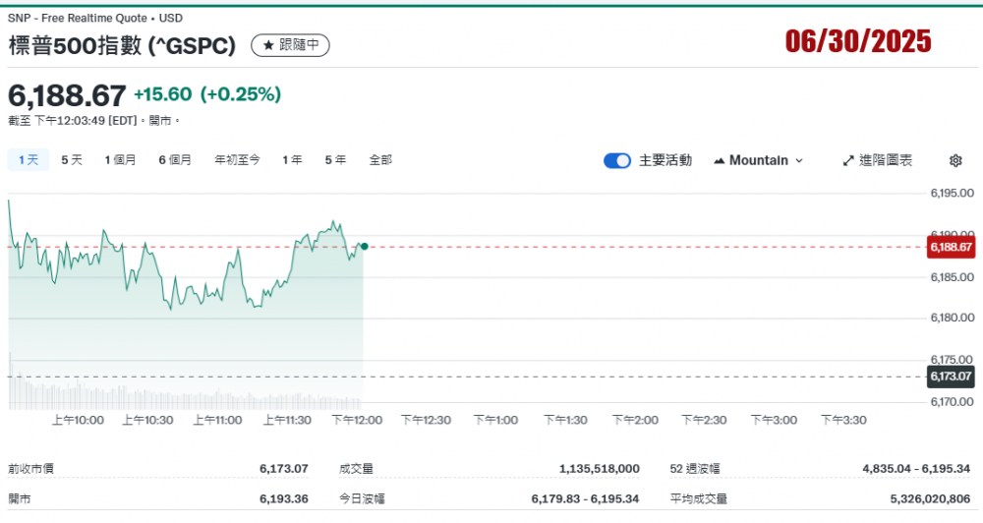Click the 6,173.07 previous close marker

click(951, 377)
